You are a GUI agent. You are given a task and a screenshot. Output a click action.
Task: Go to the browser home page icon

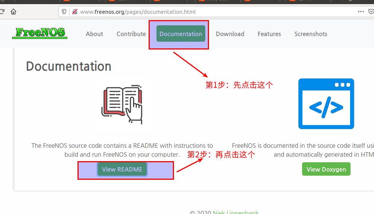(13, 12)
